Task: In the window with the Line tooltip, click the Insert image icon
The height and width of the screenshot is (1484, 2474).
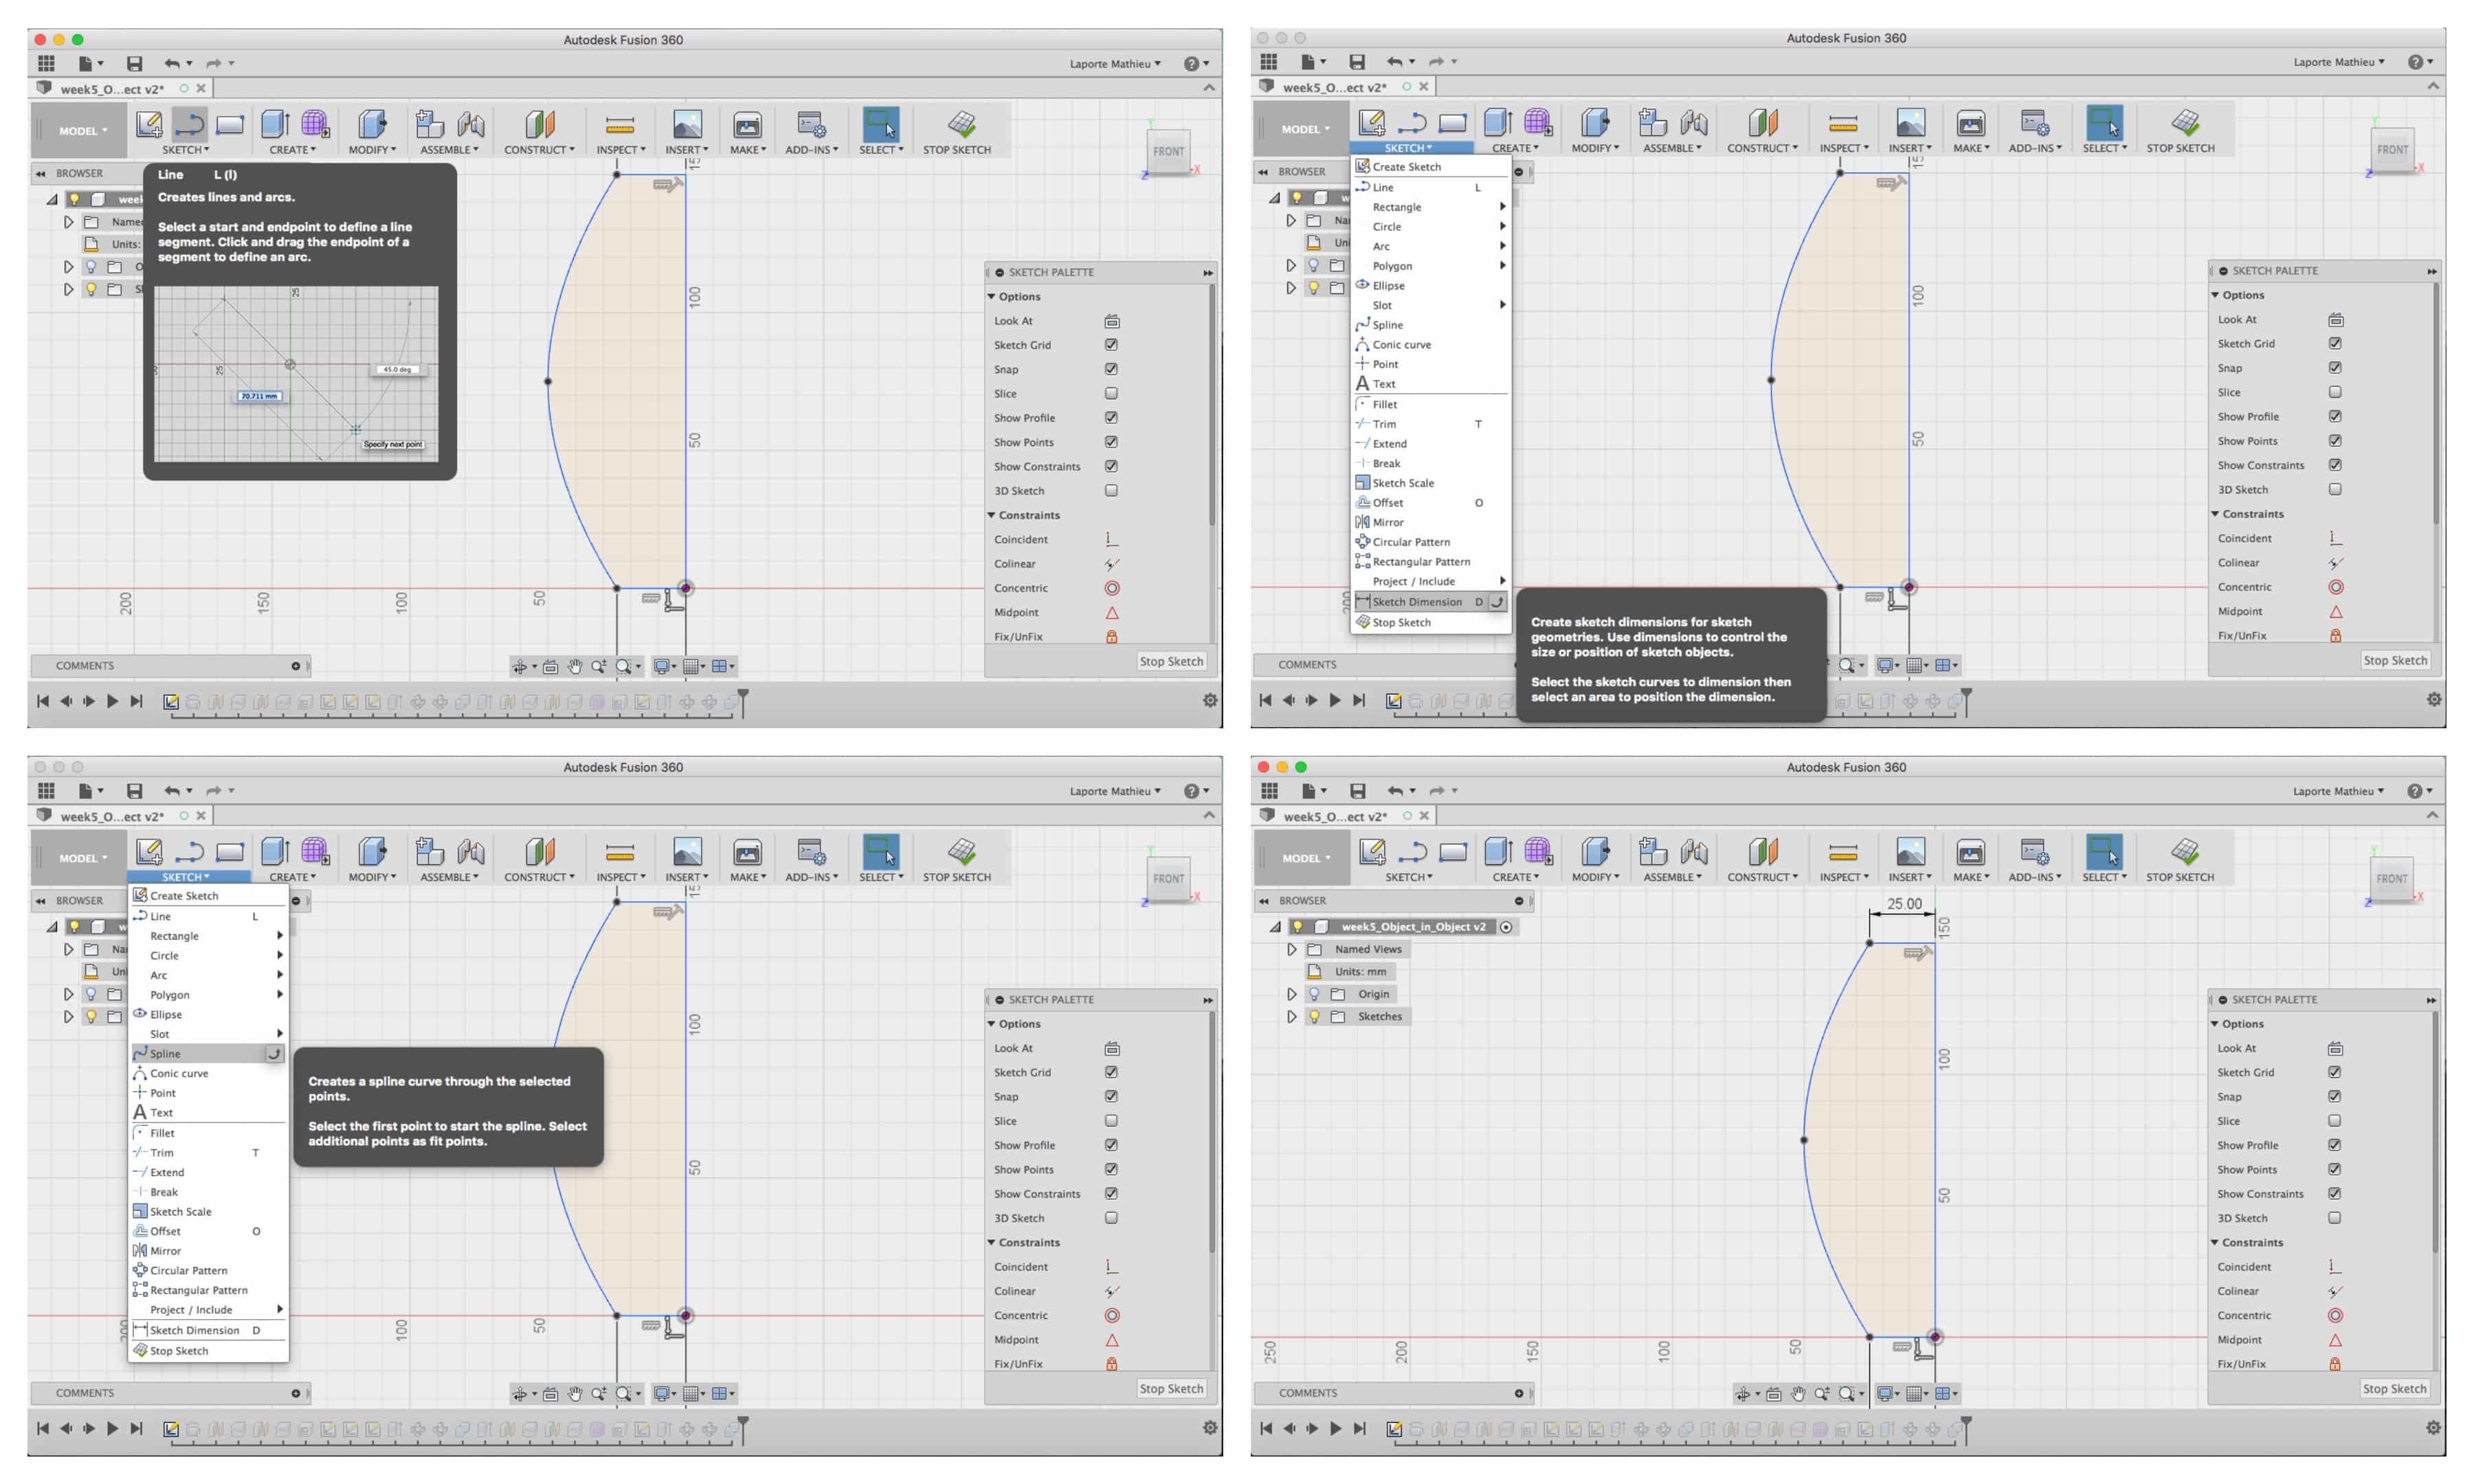Action: tap(687, 124)
